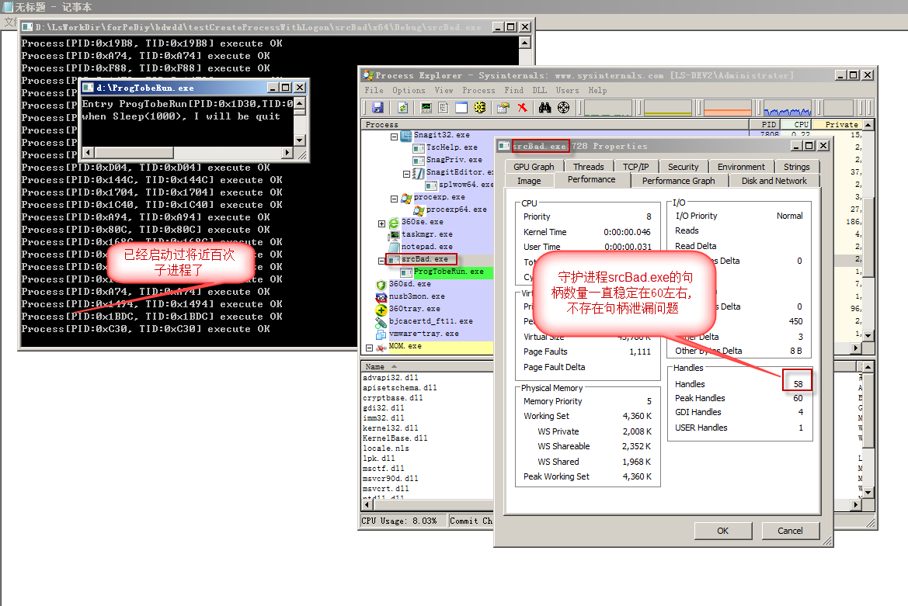The image size is (908, 606).
Task: Click the CPU usage mini graph in toolbar
Action: coord(607,108)
